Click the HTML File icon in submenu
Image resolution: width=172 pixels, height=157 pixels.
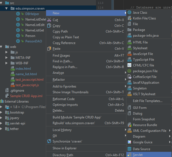129,42
